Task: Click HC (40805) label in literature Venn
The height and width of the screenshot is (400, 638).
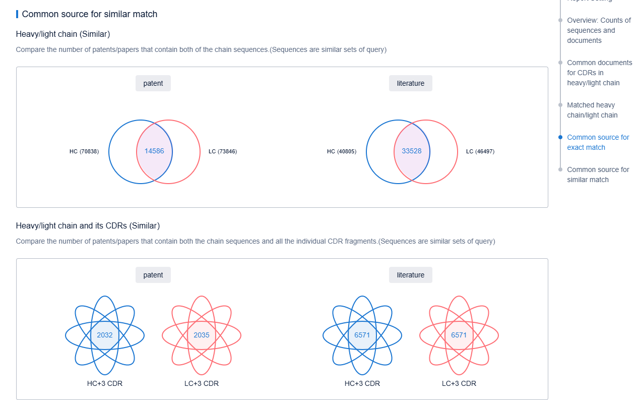Action: tap(342, 151)
